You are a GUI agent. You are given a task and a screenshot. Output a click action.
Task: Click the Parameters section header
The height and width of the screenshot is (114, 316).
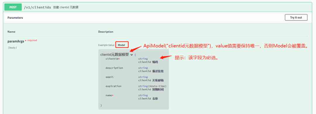pyautogui.click(x=15, y=18)
